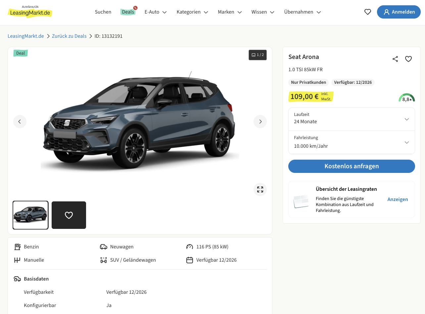Show the previous car image
Image resolution: width=425 pixels, height=314 pixels.
click(x=20, y=122)
